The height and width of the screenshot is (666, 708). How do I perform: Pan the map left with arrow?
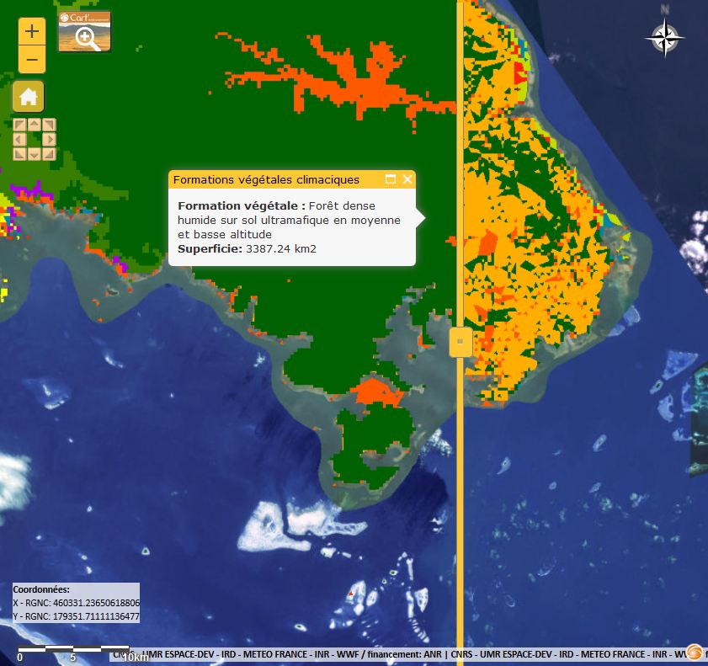point(19,139)
